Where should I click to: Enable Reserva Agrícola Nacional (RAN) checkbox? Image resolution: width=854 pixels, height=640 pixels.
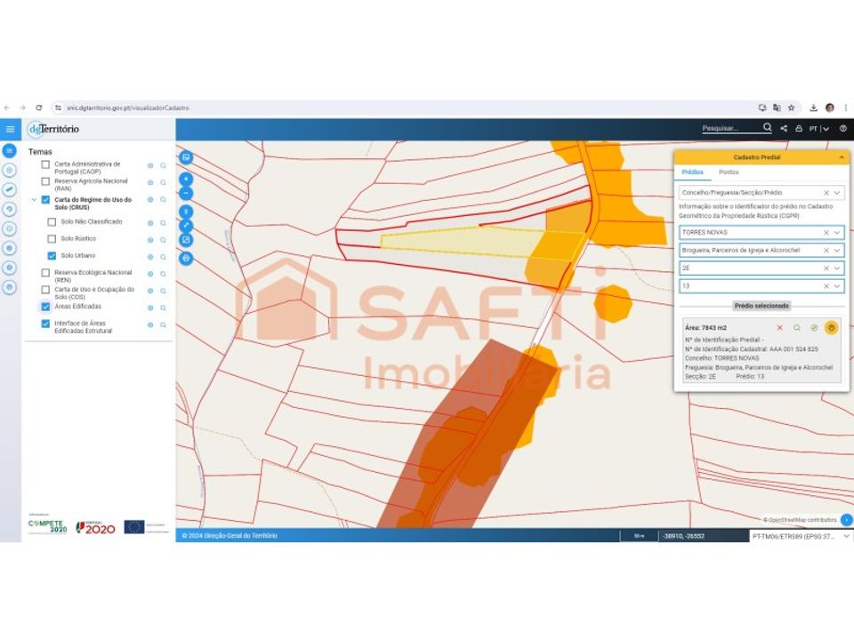pyautogui.click(x=45, y=181)
